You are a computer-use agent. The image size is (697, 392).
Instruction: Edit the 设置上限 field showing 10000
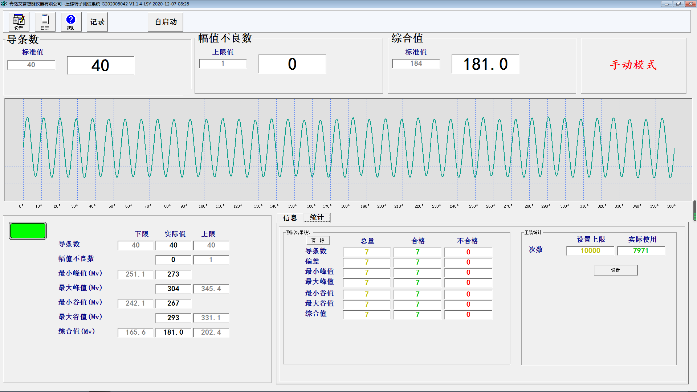click(x=590, y=250)
